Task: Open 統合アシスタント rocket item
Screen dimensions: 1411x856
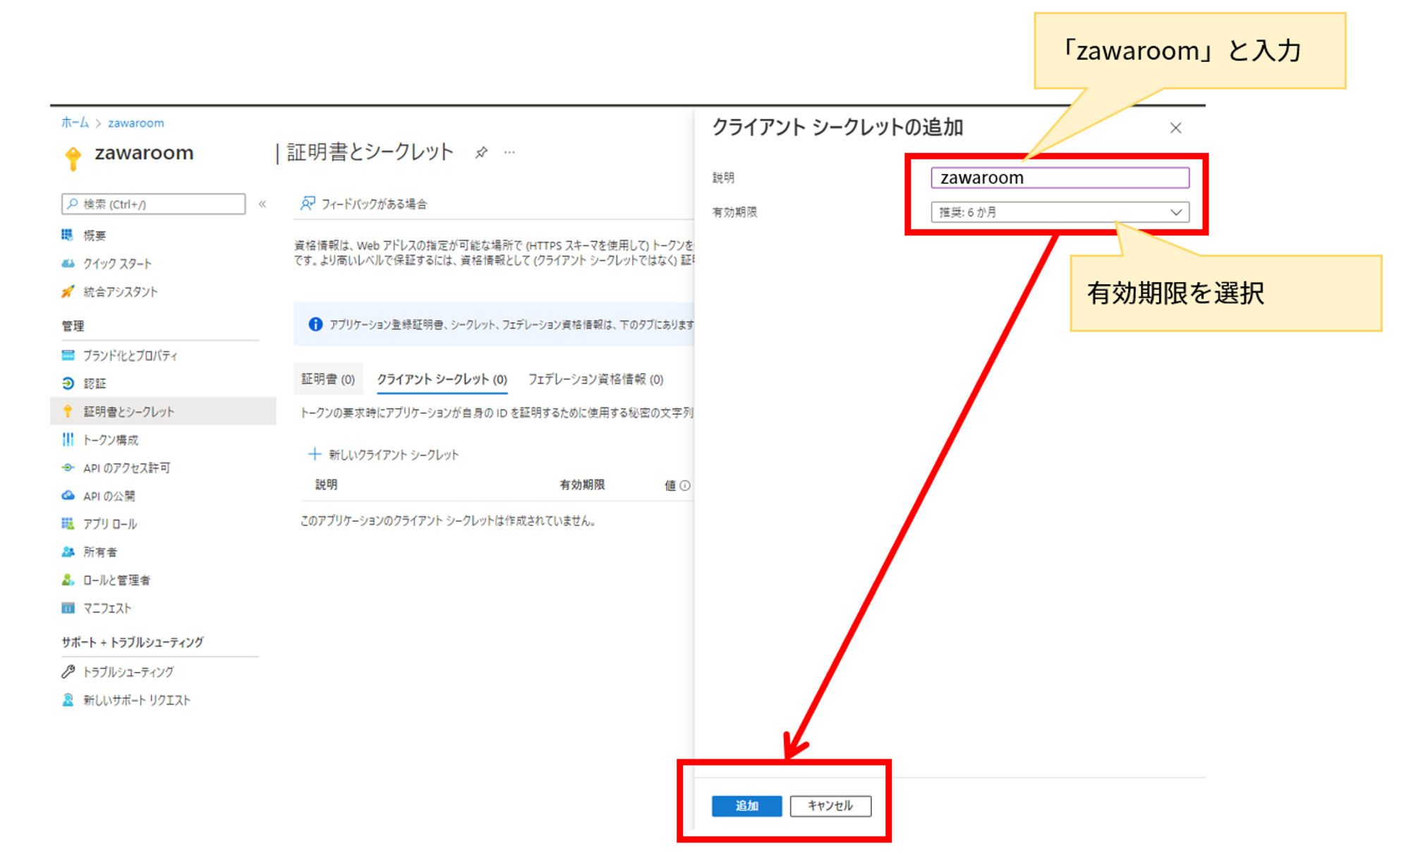Action: click(x=120, y=292)
